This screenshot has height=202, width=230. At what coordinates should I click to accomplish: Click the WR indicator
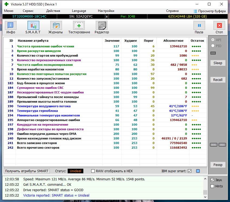213,145
